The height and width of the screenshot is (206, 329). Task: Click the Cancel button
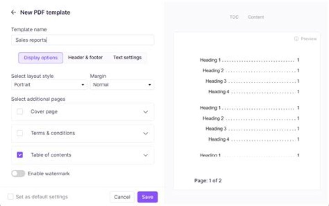pos(122,197)
